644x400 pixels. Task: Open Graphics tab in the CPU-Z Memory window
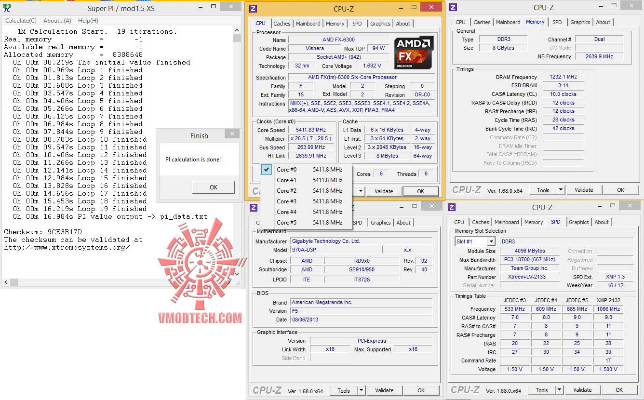pyautogui.click(x=580, y=22)
